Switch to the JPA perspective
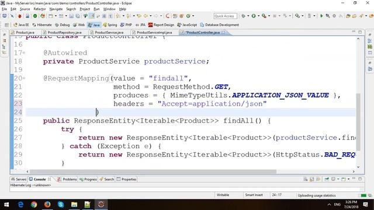374x210 pixels. (x=140, y=24)
